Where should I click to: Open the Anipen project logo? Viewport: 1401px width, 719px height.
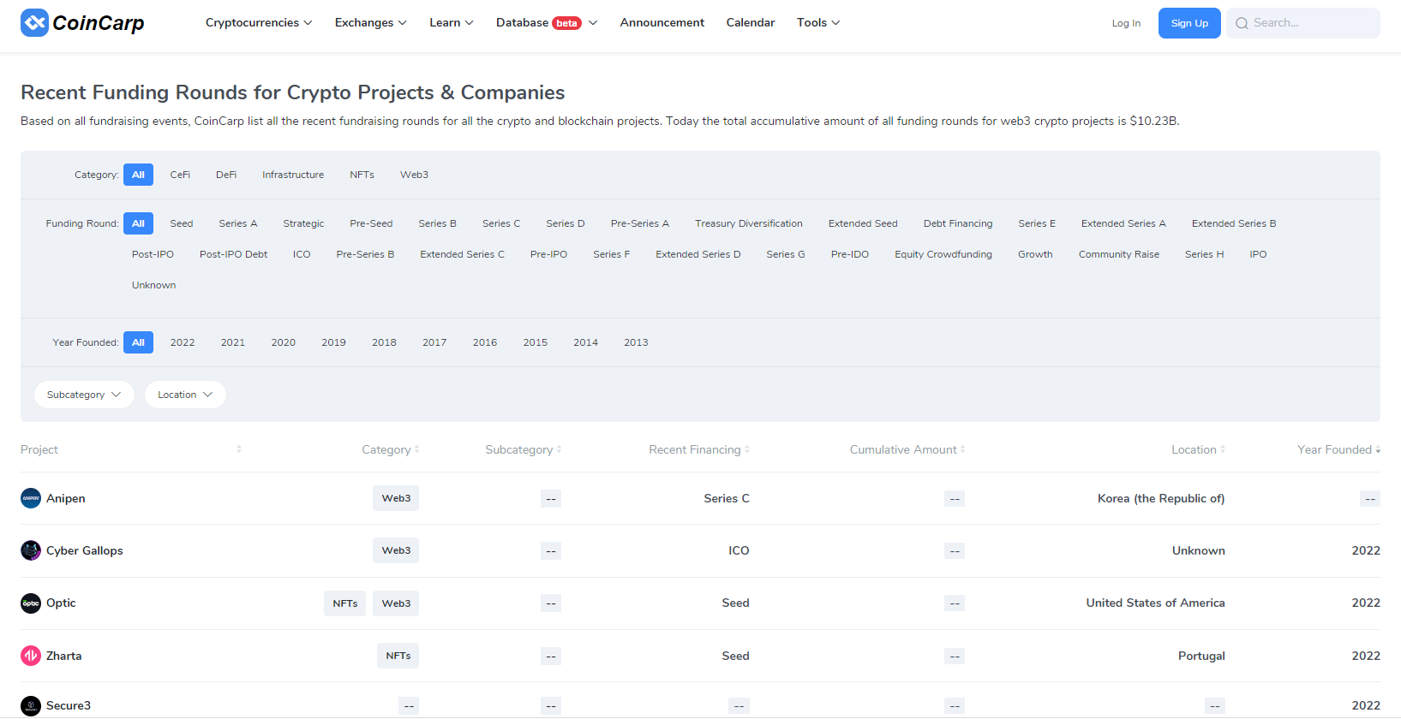tap(31, 498)
